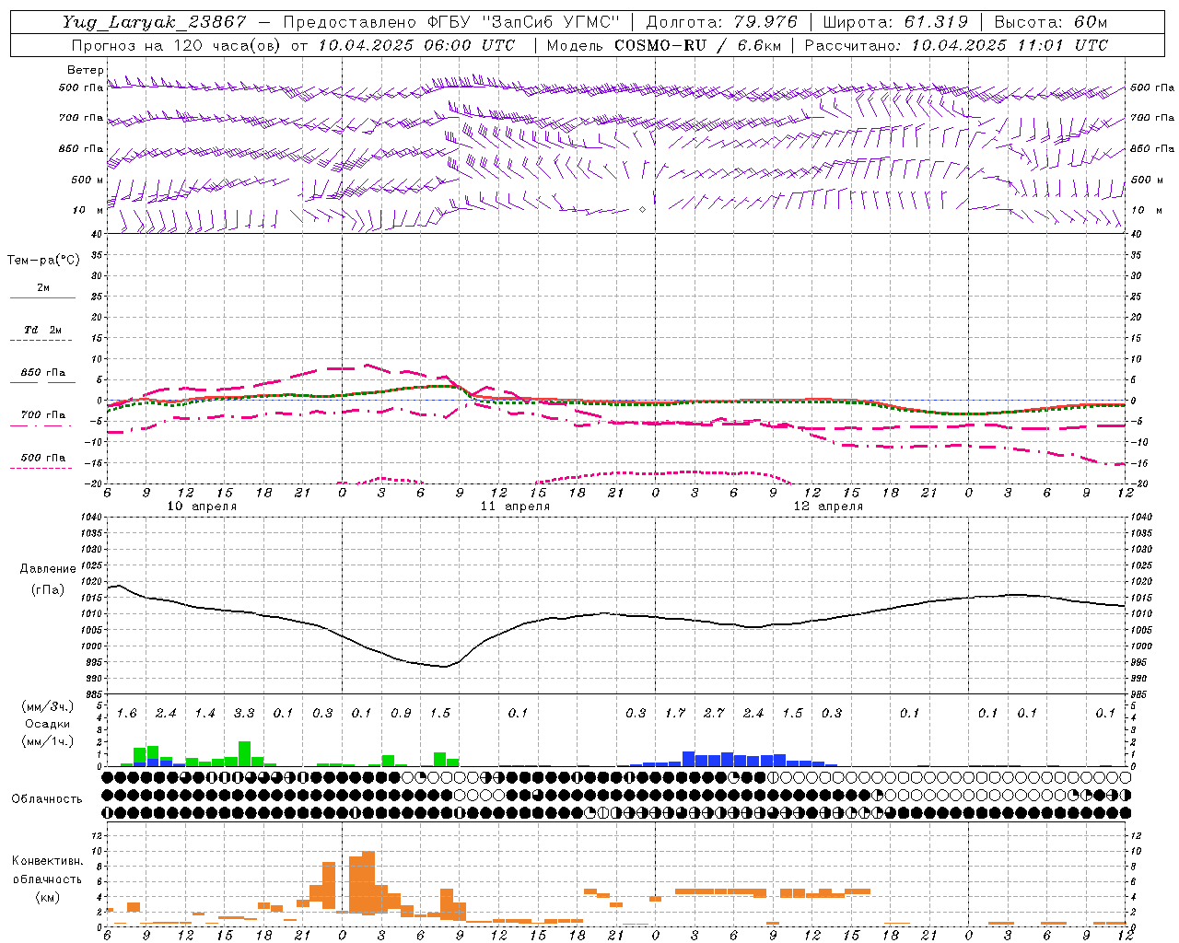Screen dimensions: 1179x943
Task: Click the Облачность cloudiness row label
Action: pyautogui.click(x=47, y=799)
